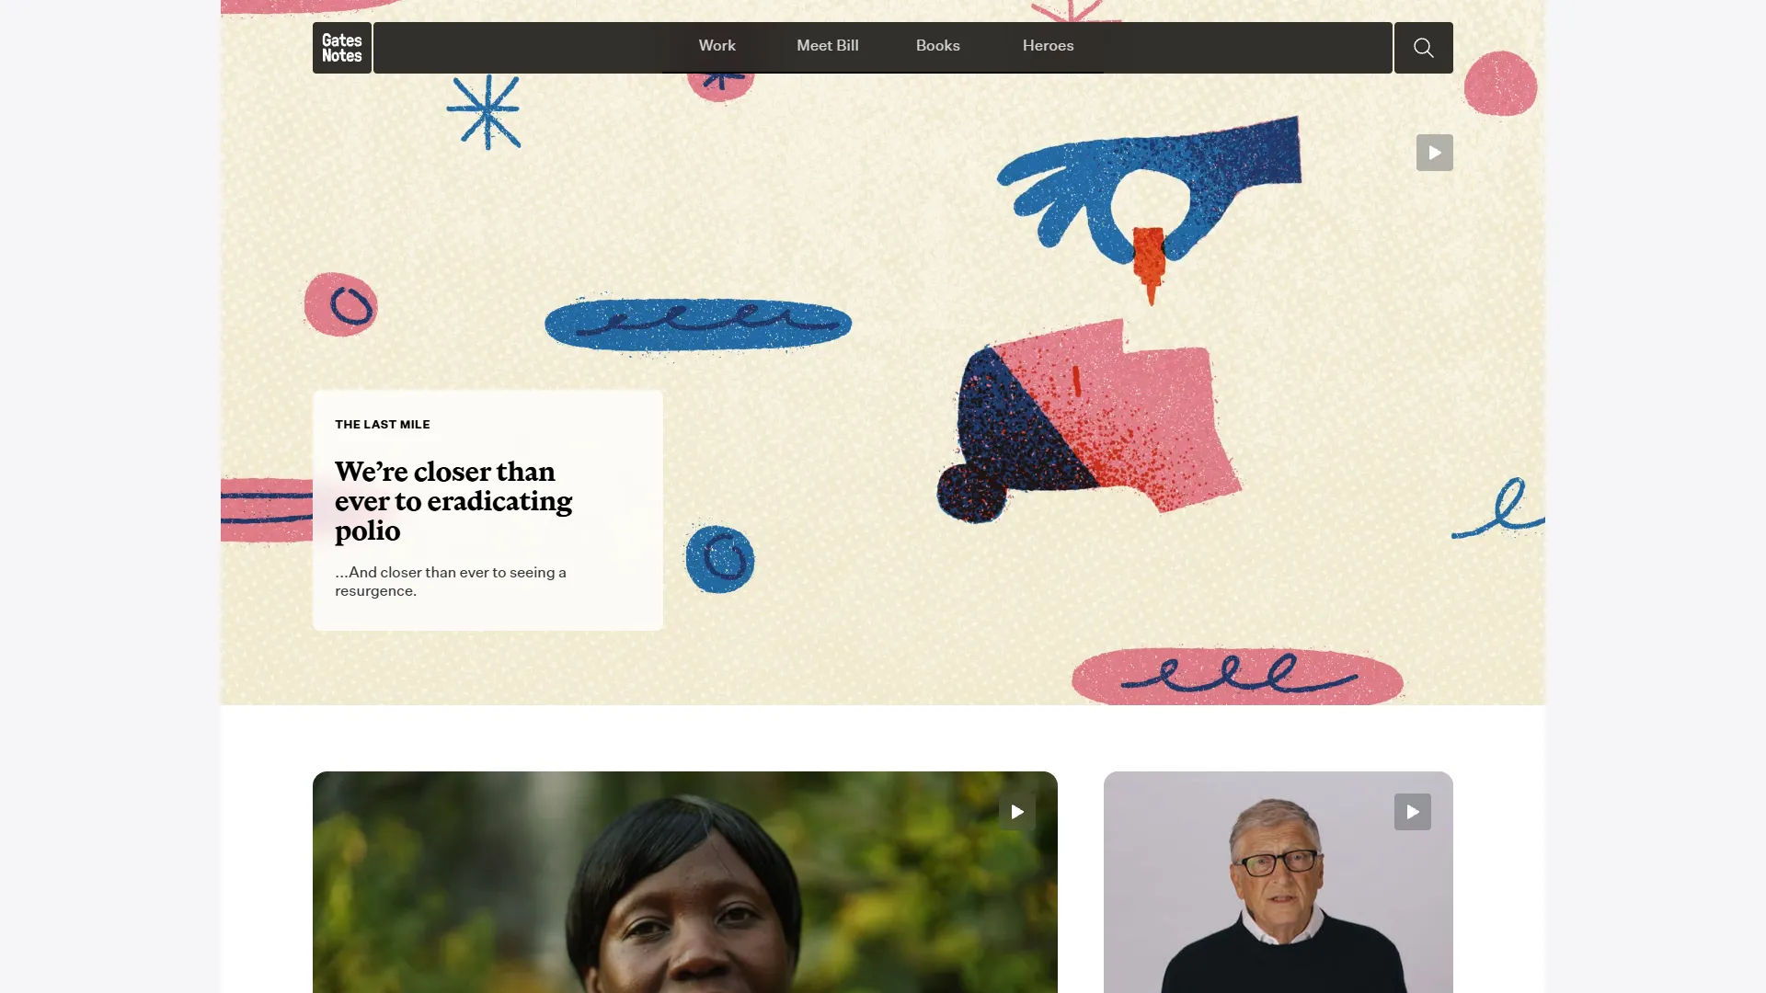The height and width of the screenshot is (993, 1766).
Task: Go to the Books section
Action: (x=937, y=46)
